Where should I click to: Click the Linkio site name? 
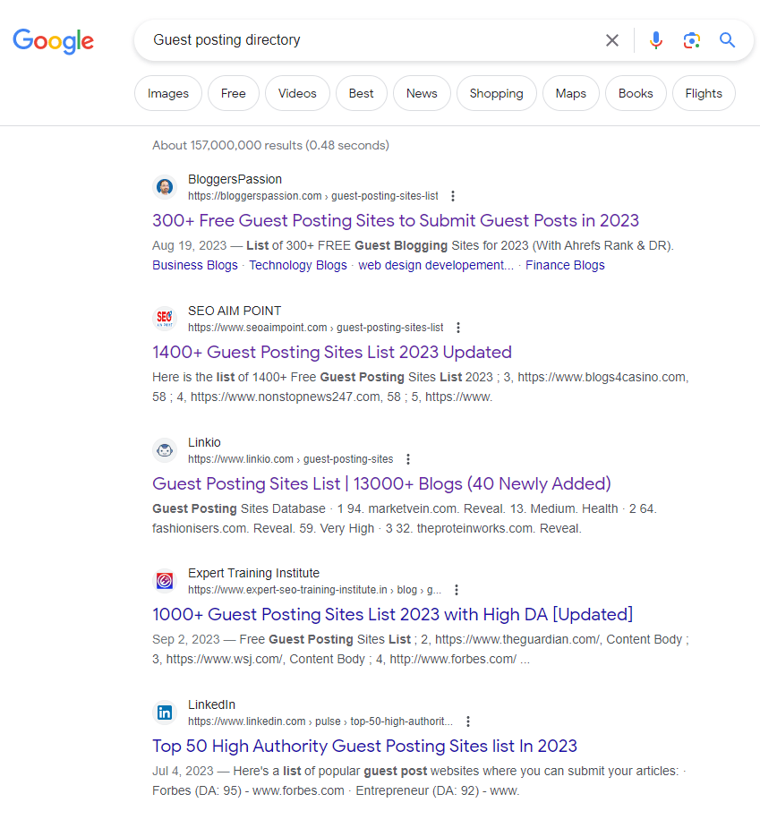pos(204,442)
